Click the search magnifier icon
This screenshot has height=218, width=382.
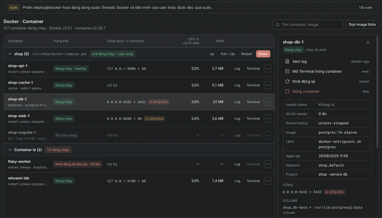pos(277,25)
